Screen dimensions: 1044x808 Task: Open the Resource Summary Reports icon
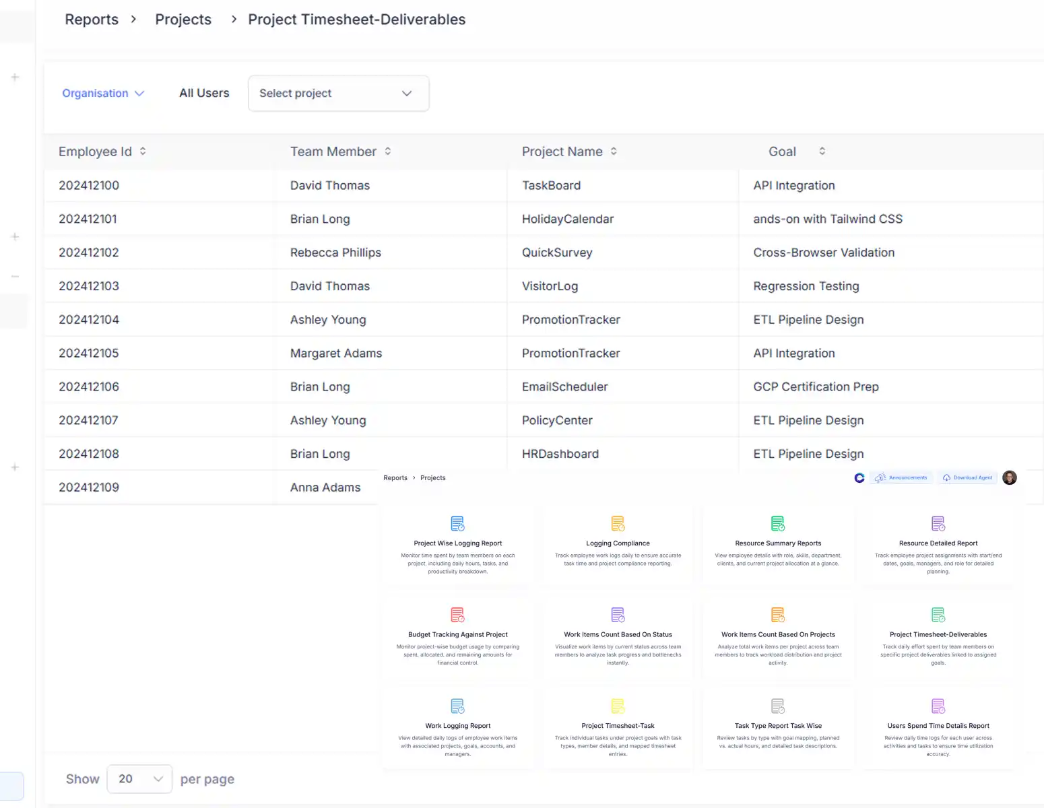tap(778, 523)
